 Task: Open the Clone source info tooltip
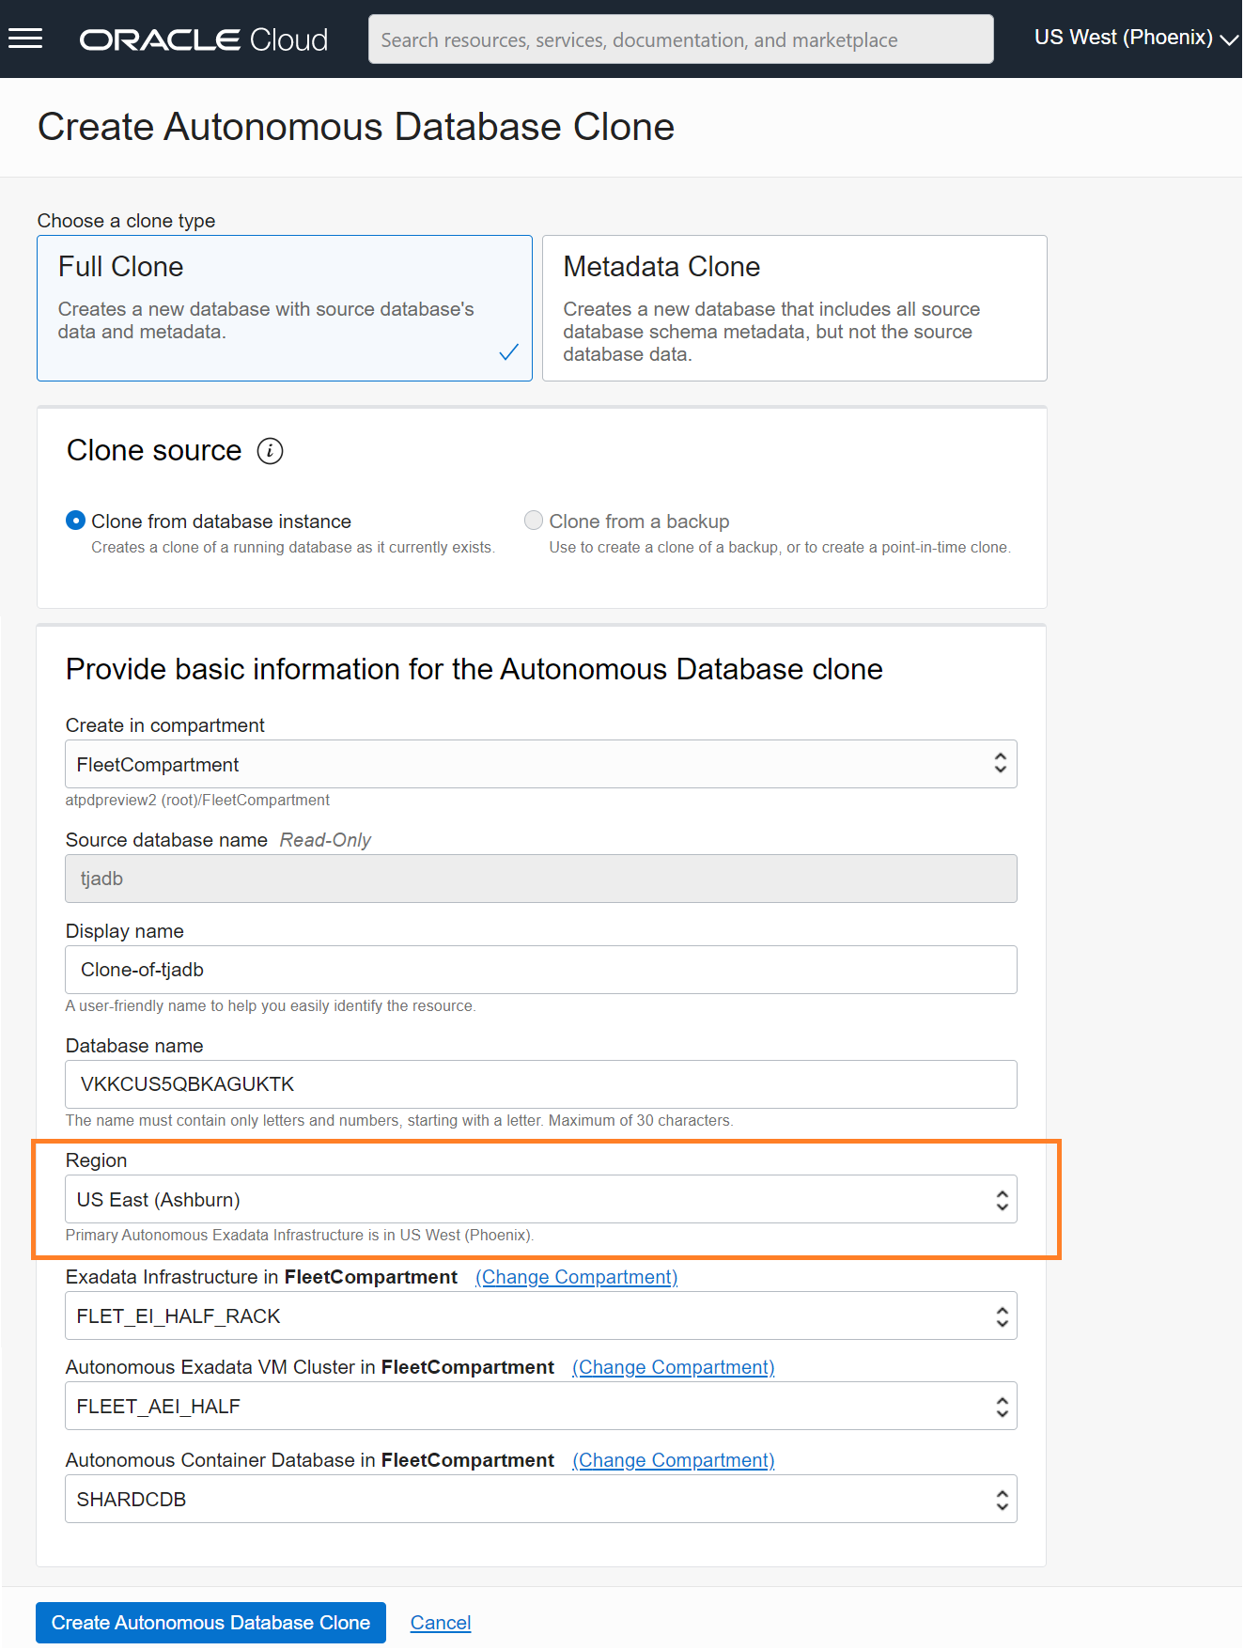pyautogui.click(x=271, y=451)
